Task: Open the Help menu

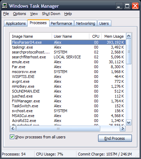Action: coord(68,14)
